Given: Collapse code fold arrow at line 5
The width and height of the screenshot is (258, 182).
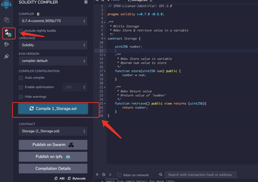Looking at the screenshot, I should click(105, 22).
